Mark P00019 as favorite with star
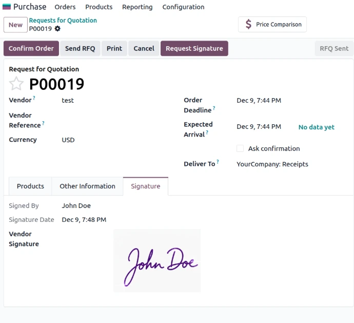Viewport: 354px width, 323px height. click(x=16, y=84)
